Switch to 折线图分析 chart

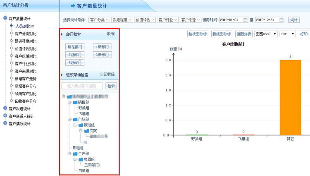pos(222,34)
